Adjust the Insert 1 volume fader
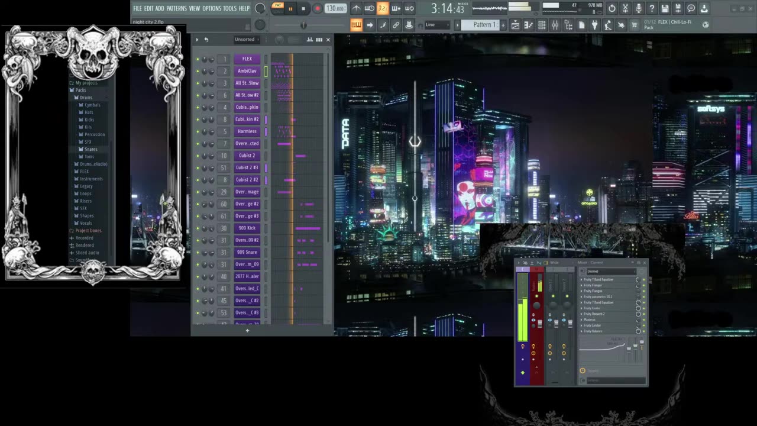The image size is (757, 426). (x=556, y=324)
